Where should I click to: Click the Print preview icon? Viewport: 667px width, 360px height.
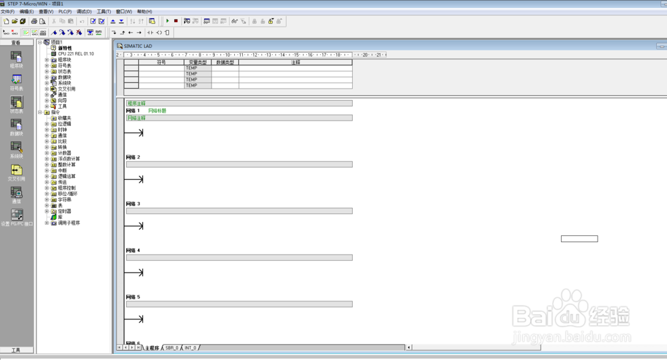(42, 21)
